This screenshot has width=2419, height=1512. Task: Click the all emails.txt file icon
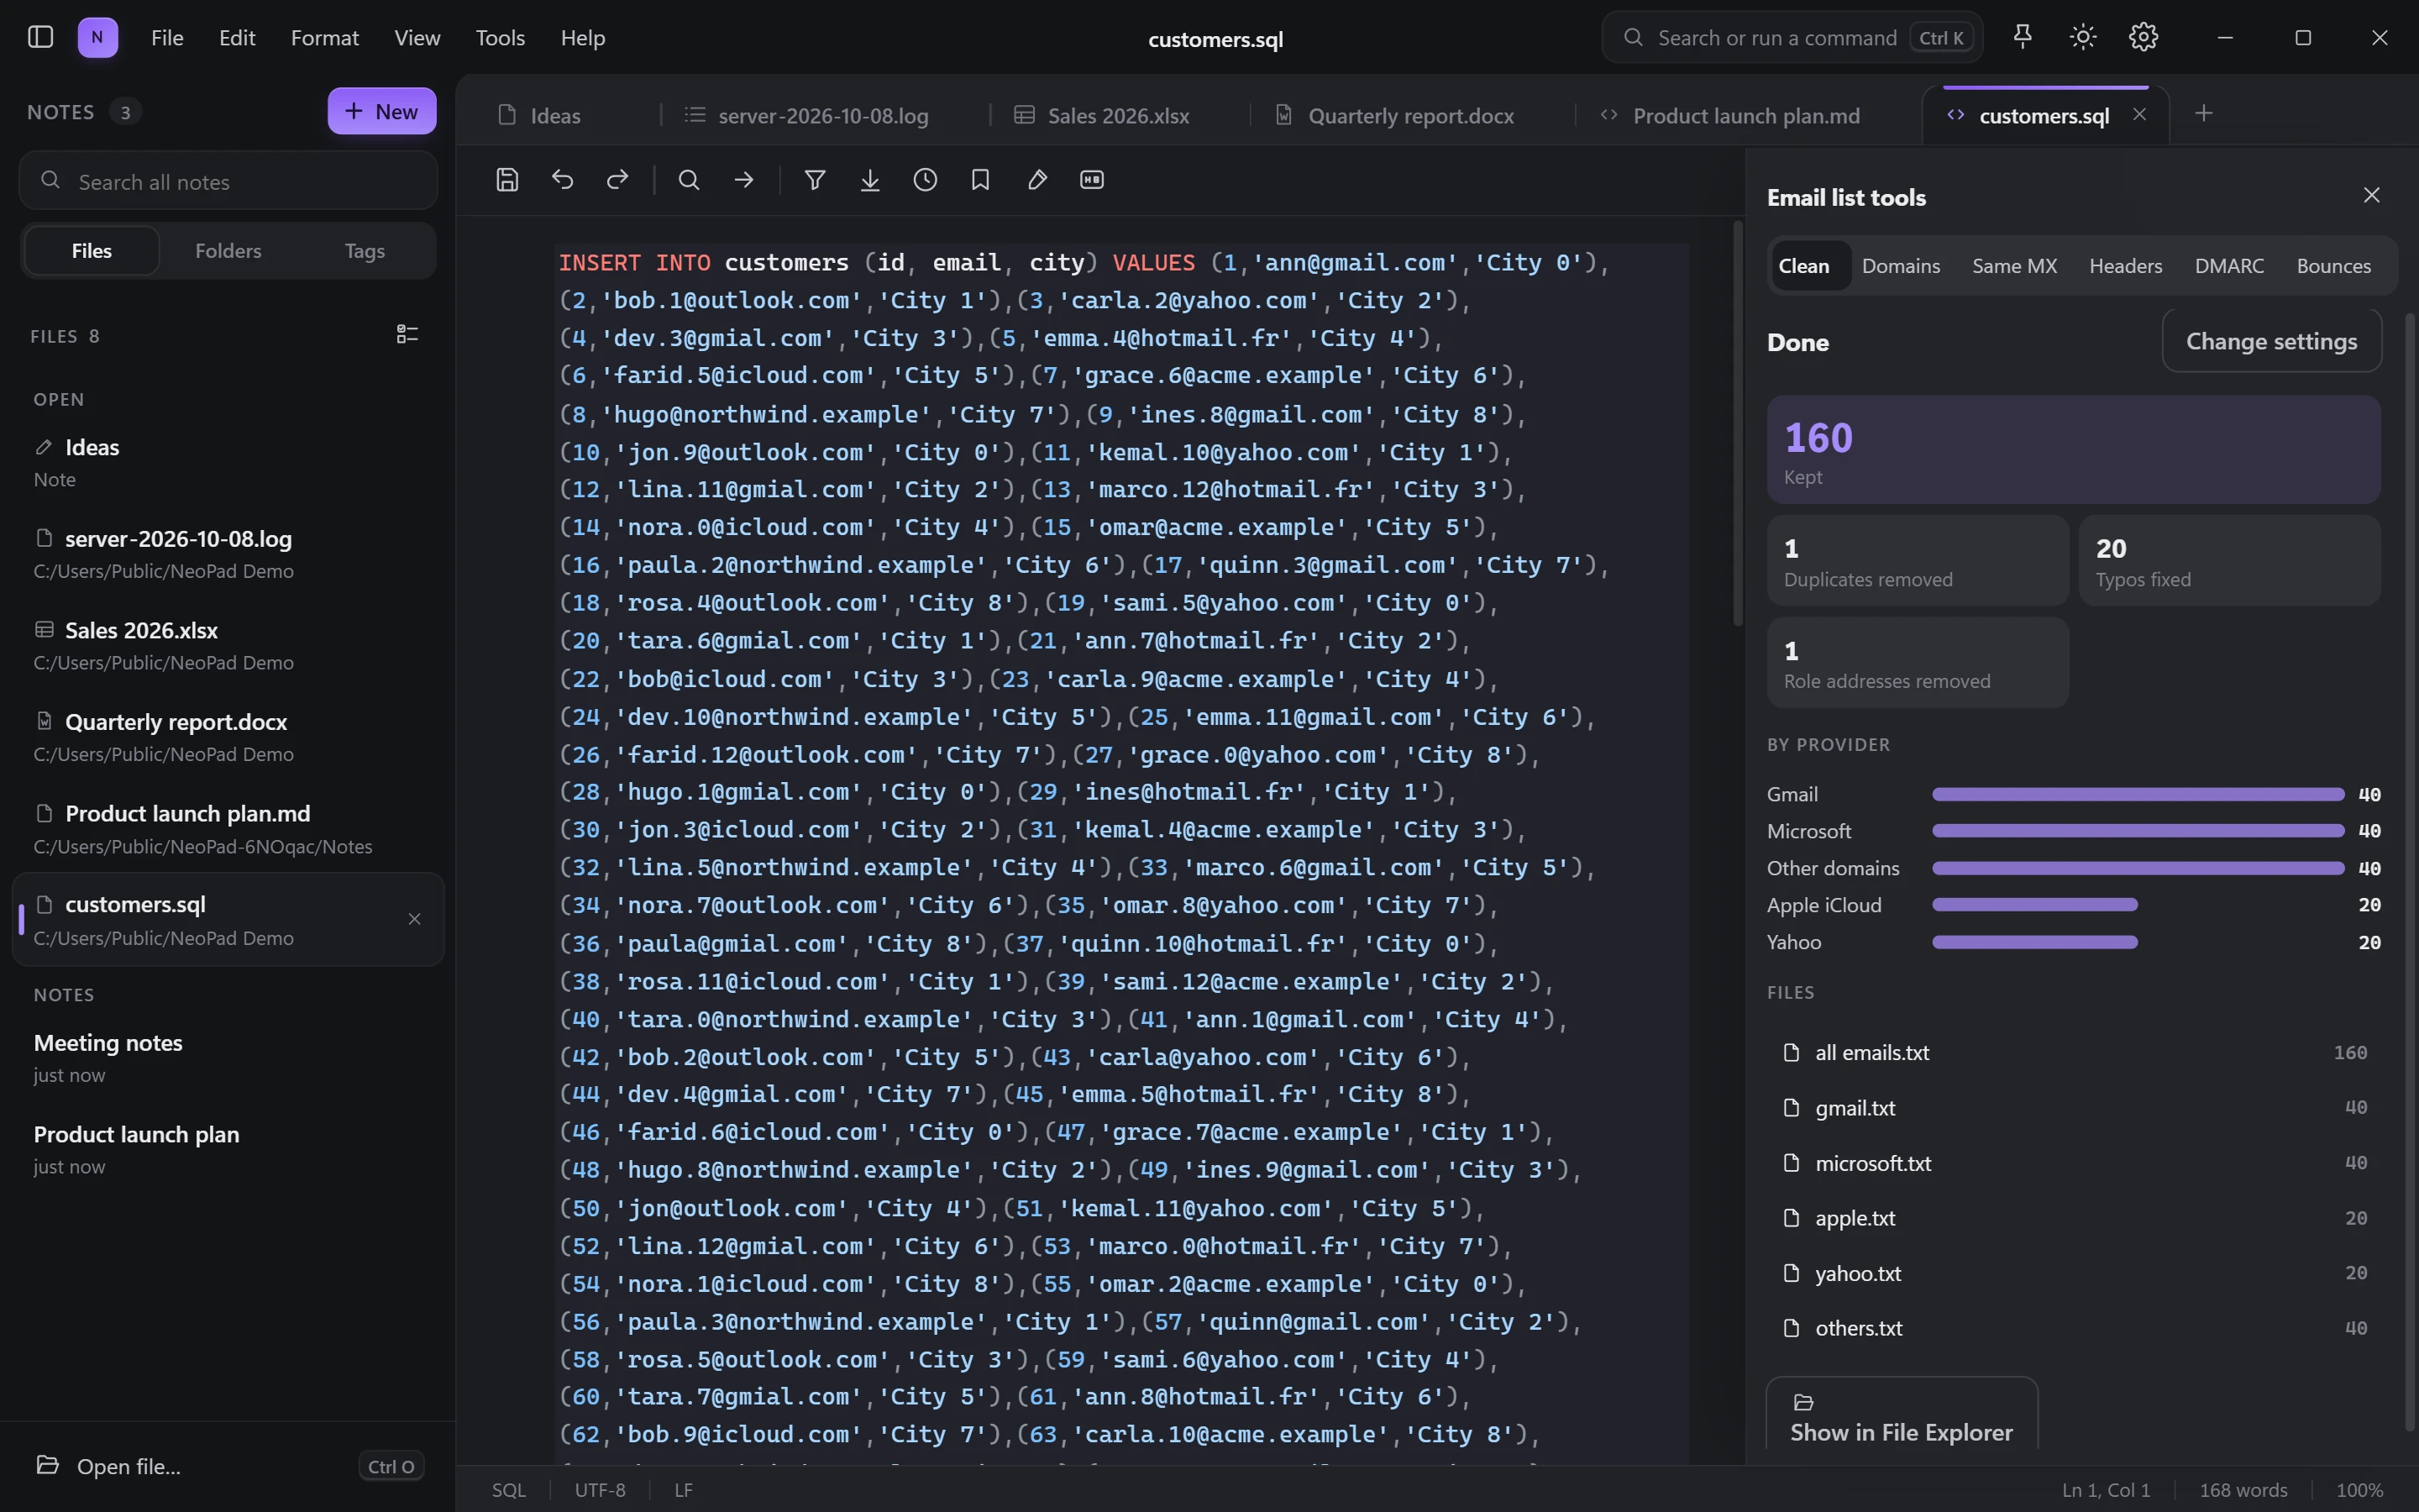coord(1792,1052)
